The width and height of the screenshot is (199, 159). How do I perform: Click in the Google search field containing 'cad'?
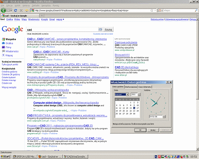62,29
